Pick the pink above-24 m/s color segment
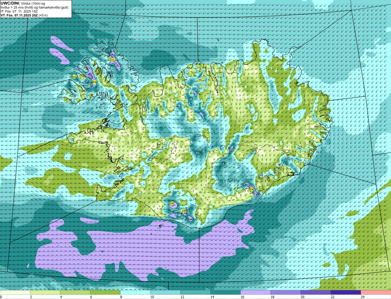Screen dimensions: 391x299 click(x=376, y=293)
